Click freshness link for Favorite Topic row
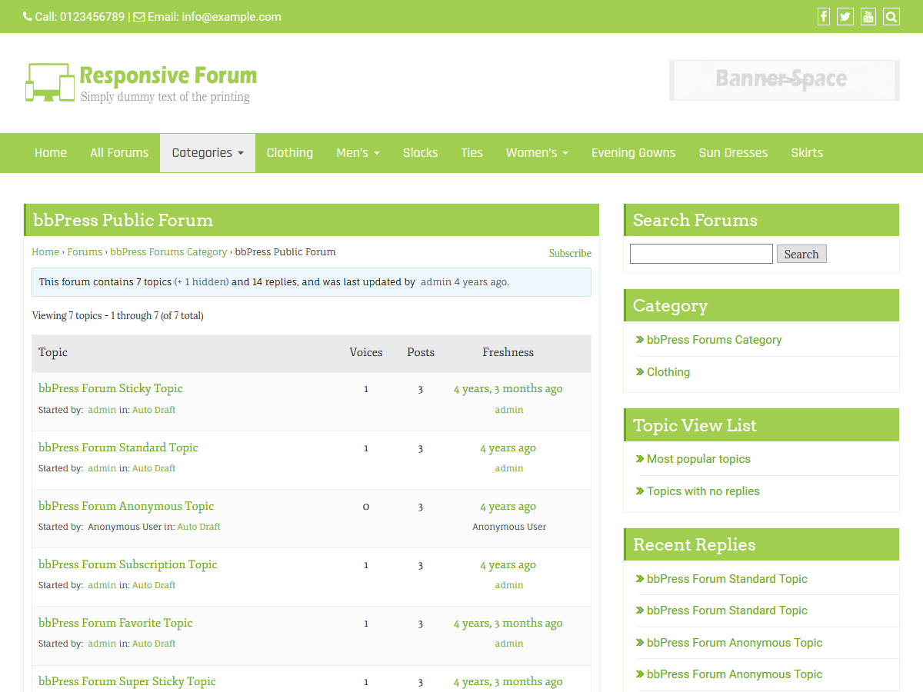 [x=508, y=624]
